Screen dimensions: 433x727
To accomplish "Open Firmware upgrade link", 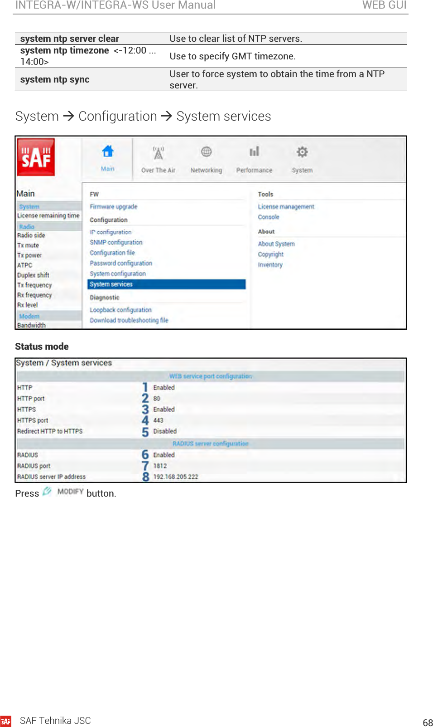I will (113, 207).
